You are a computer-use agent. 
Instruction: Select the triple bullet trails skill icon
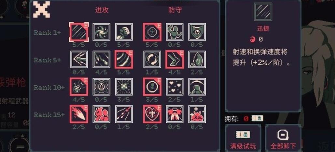tap(124, 114)
